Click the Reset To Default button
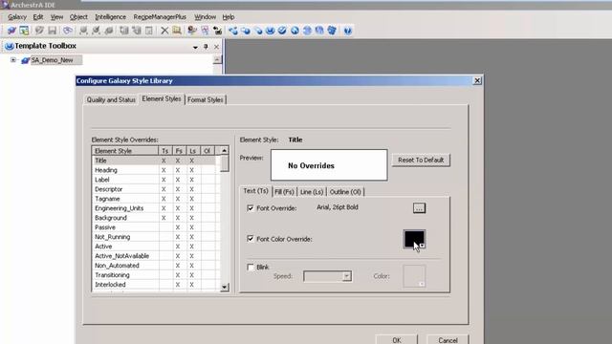The height and width of the screenshot is (344, 612). point(421,160)
